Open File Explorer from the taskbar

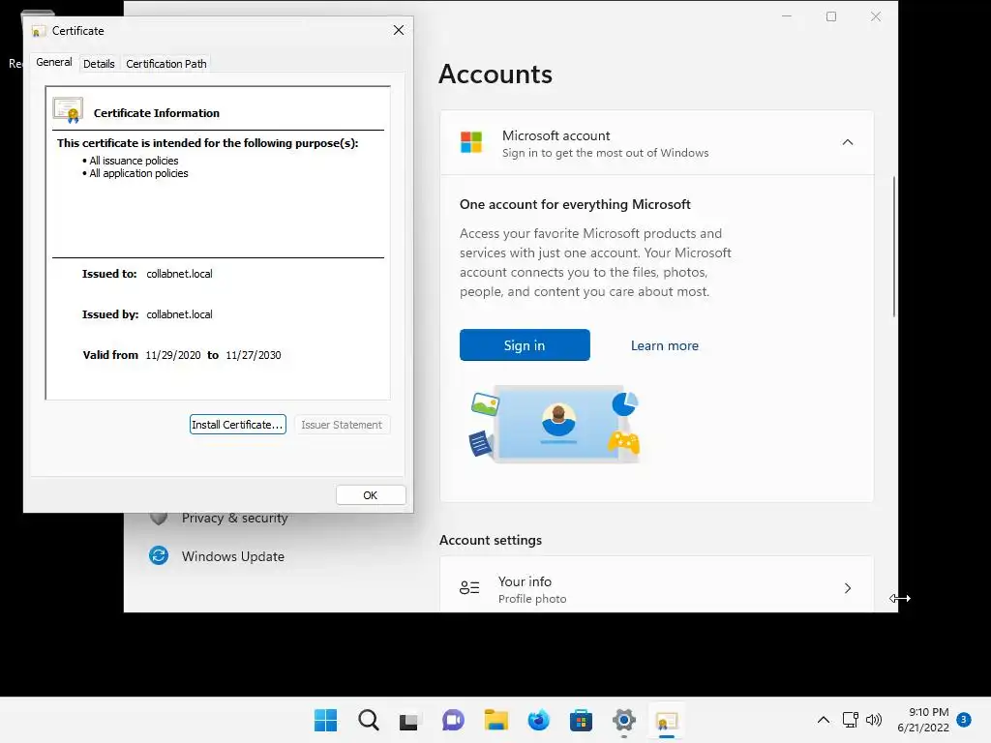[x=496, y=720]
